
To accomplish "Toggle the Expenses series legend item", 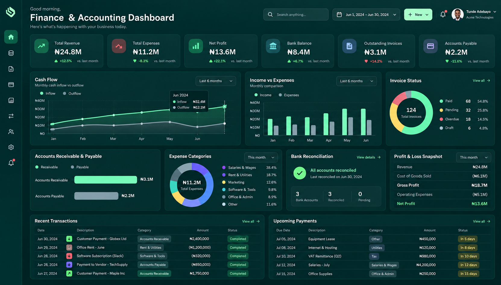I will pos(289,95).
